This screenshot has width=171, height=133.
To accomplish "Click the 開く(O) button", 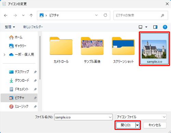I will coord(126,125).
